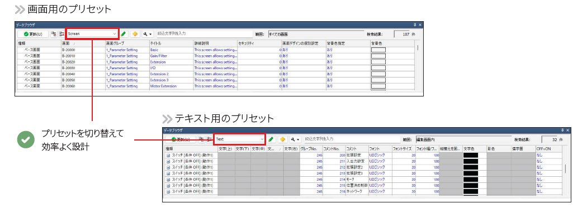Expand the switch row with comment 拡張設定2
The height and width of the screenshot is (208, 587).
pyautogui.click(x=168, y=167)
